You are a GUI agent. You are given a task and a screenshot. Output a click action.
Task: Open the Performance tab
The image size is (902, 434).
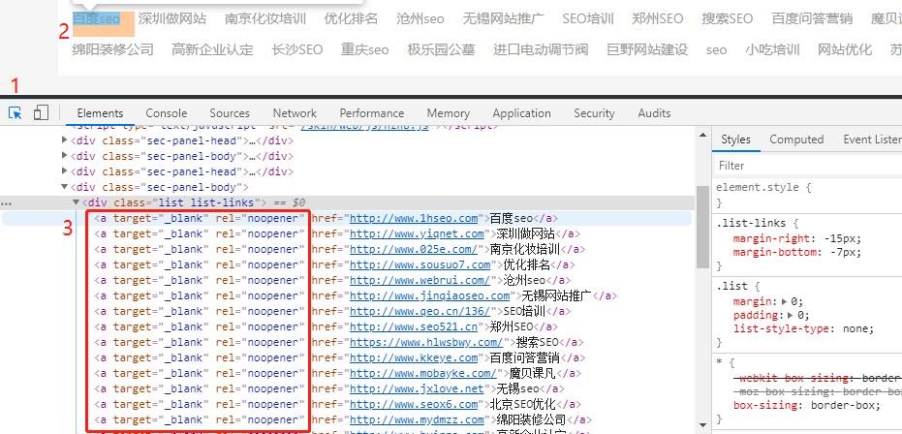(x=372, y=113)
